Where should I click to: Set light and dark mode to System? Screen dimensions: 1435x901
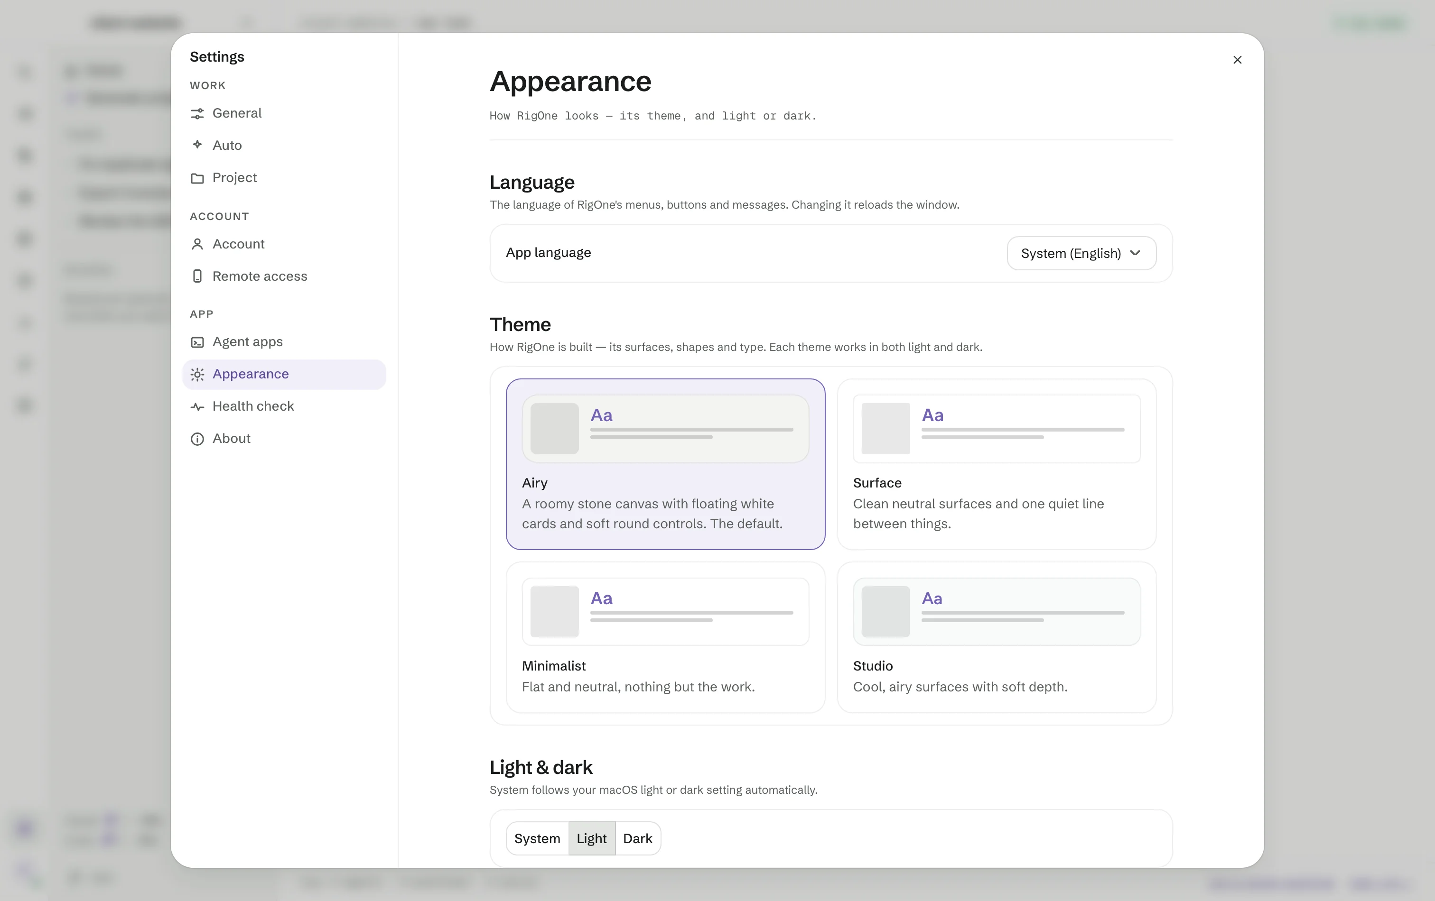click(537, 838)
